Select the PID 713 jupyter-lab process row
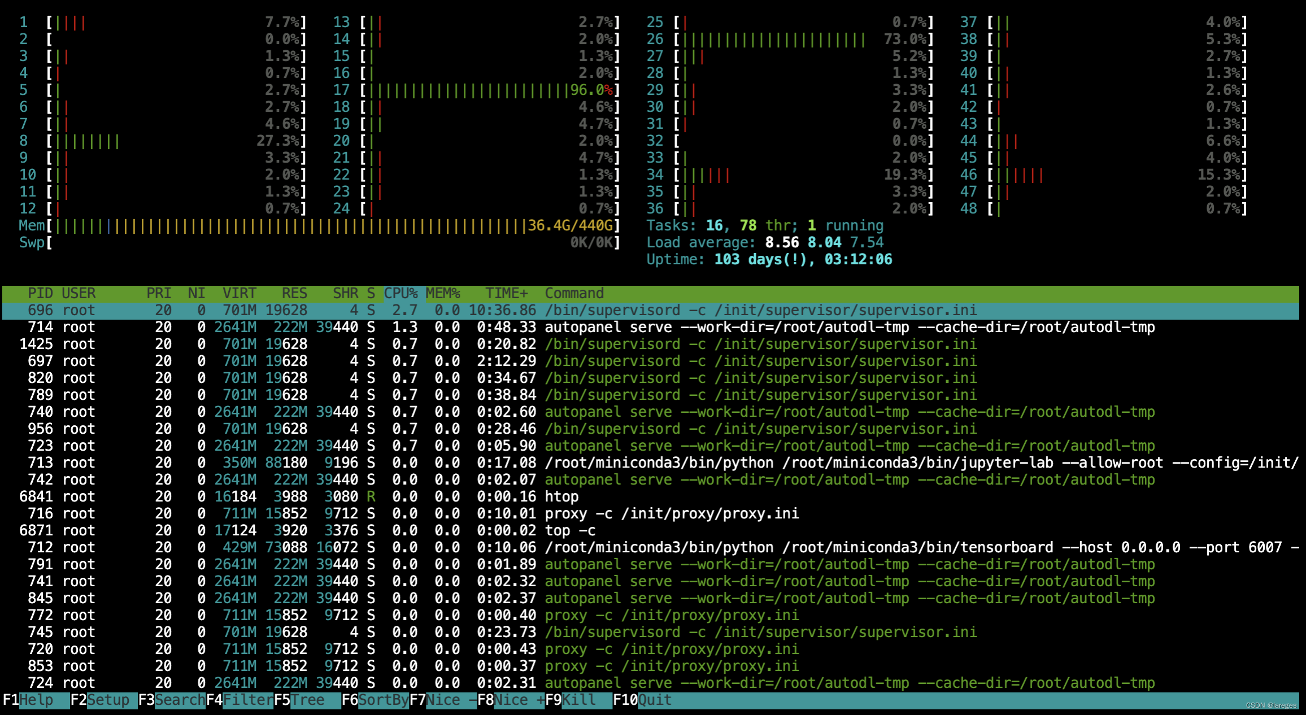Screen dimensions: 1306x715 point(651,463)
